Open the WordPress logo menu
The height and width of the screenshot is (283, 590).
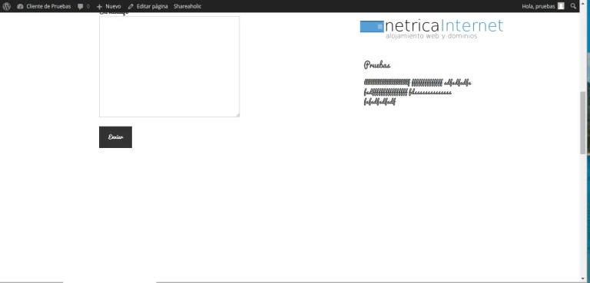coord(7,6)
